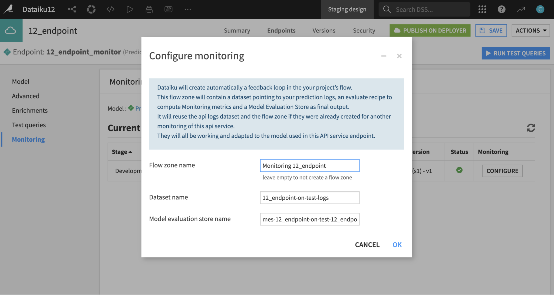Viewport: 554px width, 295px height.
Task: Click the user profile avatar
Action: [540, 9]
